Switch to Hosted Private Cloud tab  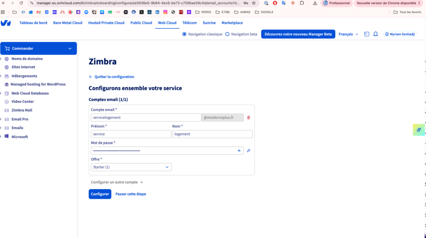tap(106, 23)
